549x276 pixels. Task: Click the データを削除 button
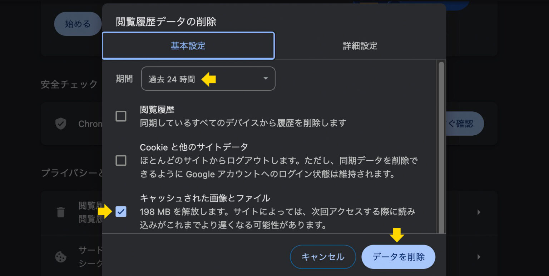[398, 257]
